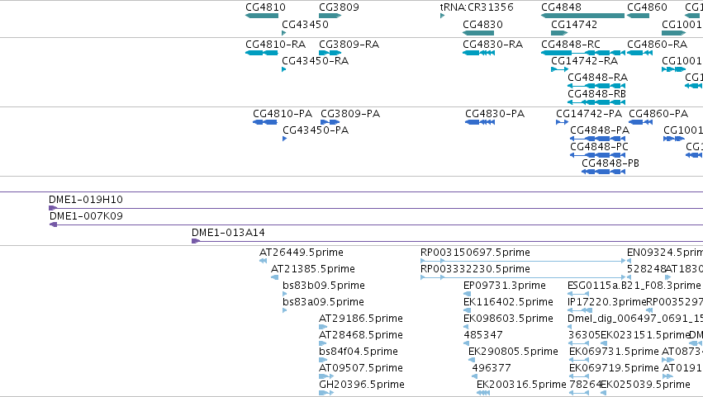Screen dimensions: 703x397
Task: Select the tRNA:CR31356 small arrow marker
Action: point(443,16)
